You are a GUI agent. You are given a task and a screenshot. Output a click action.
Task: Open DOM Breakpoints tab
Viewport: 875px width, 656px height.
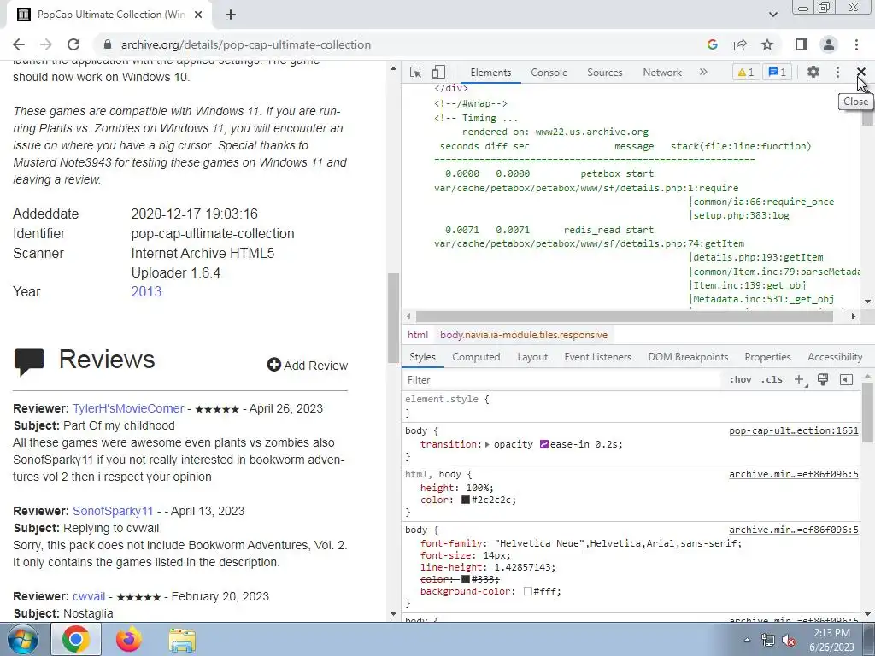pos(688,357)
